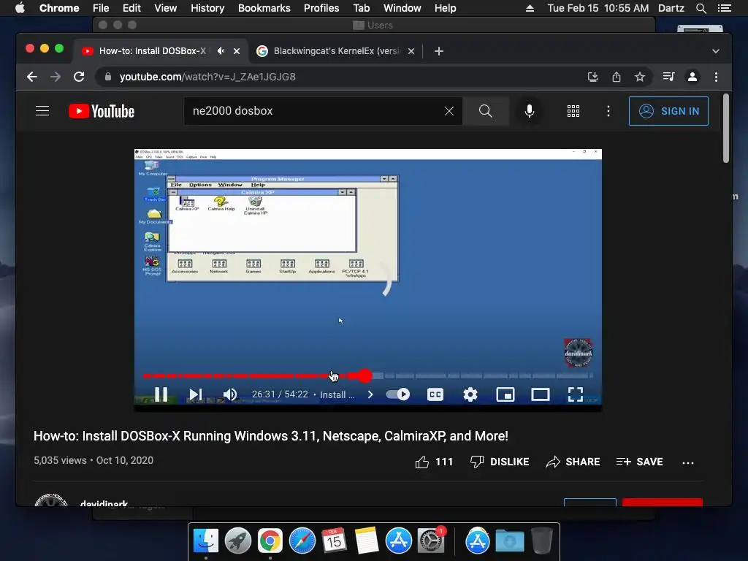
Task: Mute the DOSBox-X tab audio icon
Action: (x=221, y=51)
